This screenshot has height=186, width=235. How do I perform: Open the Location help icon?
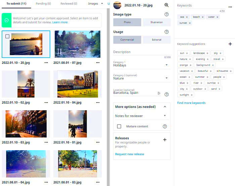(167, 94)
